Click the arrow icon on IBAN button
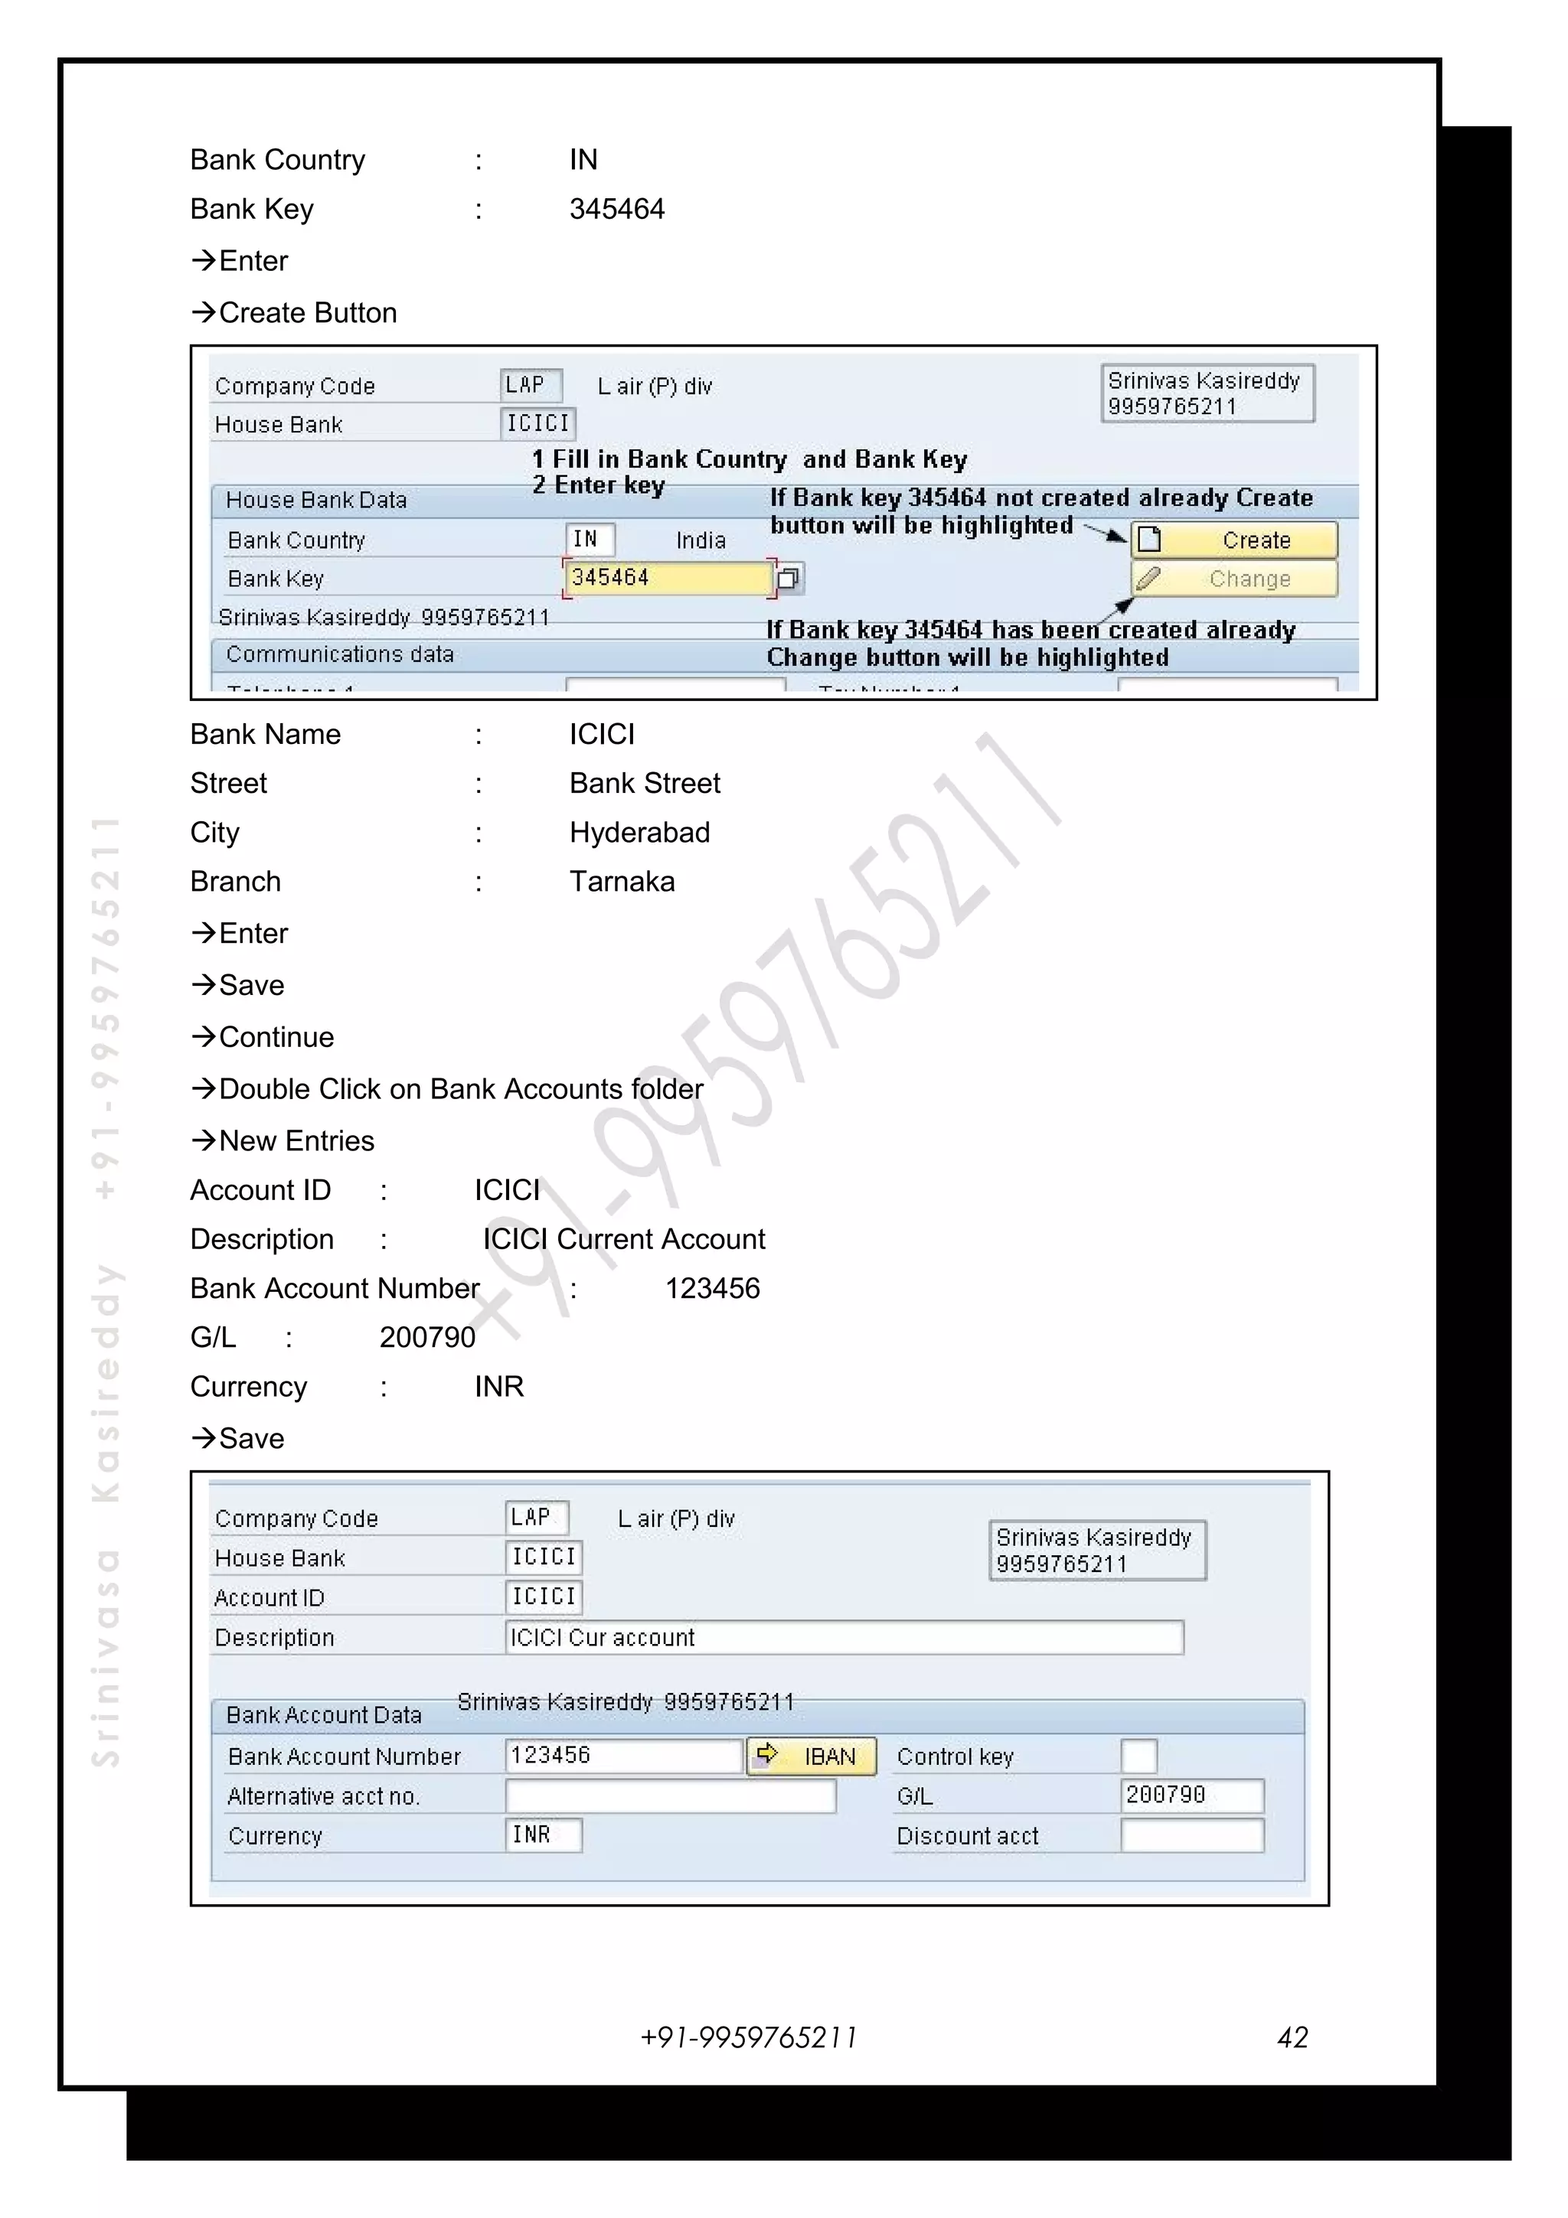The width and height of the screenshot is (1568, 2218). point(767,1753)
